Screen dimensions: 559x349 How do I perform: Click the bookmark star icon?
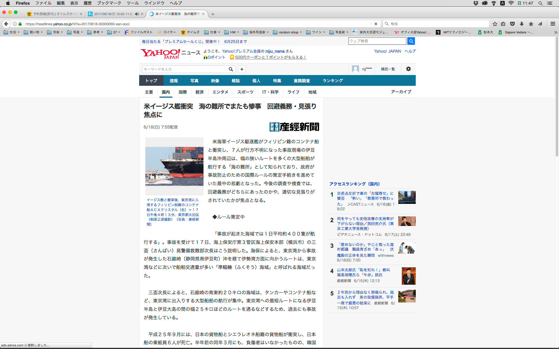495,24
